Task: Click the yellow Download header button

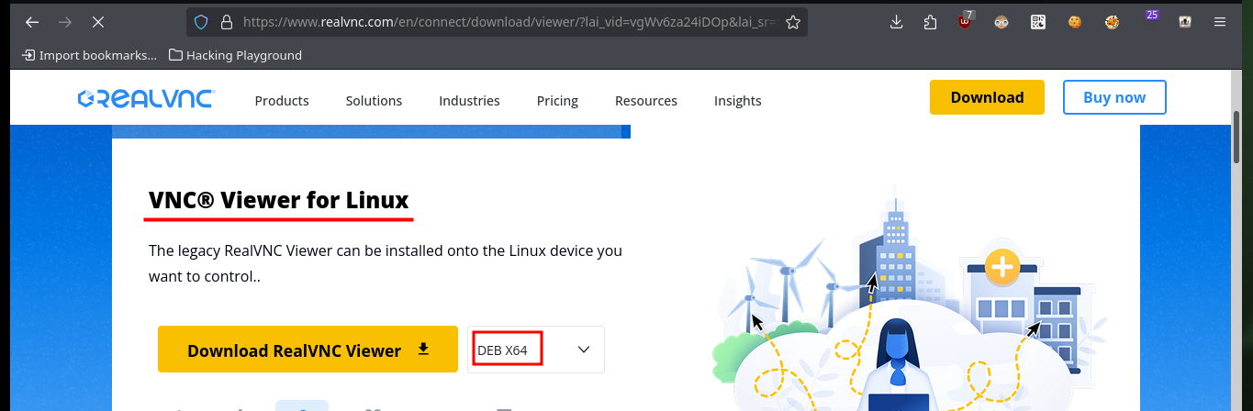Action: pos(987,97)
